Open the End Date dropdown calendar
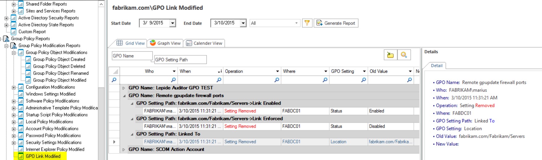 click(243, 23)
